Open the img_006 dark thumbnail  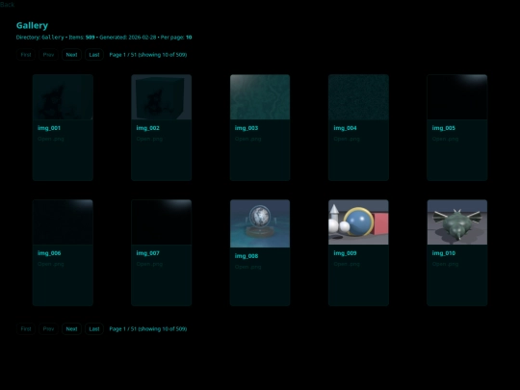click(63, 222)
